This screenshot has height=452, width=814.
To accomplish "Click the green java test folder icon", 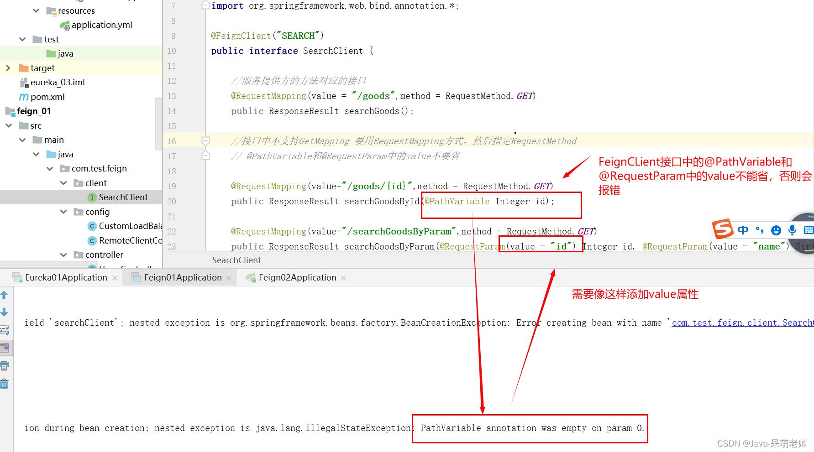I will 51,54.
